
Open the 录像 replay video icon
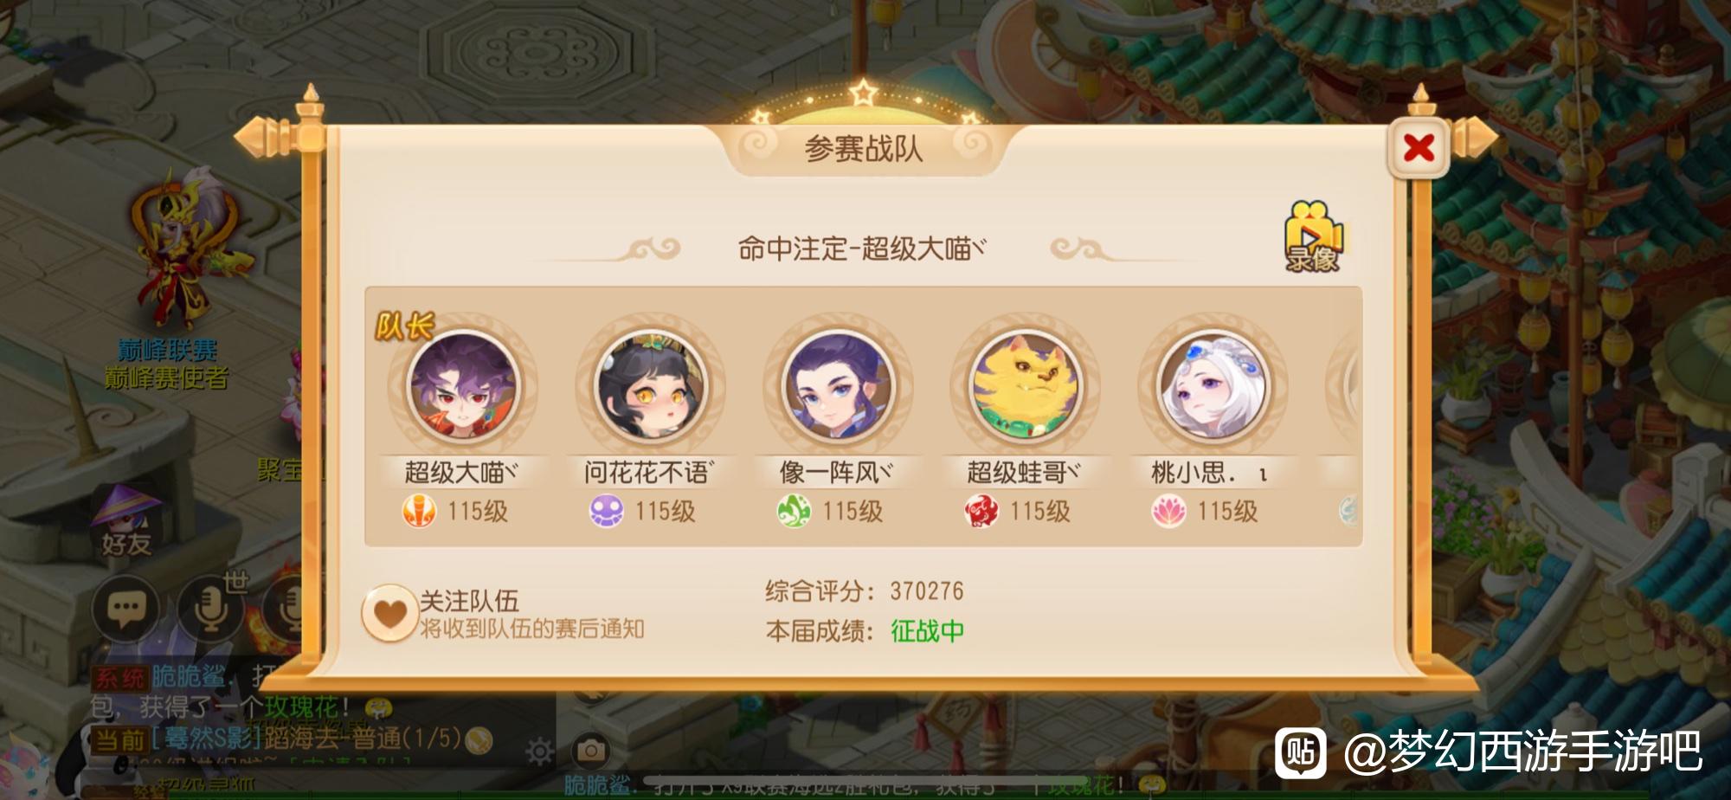[x=1313, y=236]
